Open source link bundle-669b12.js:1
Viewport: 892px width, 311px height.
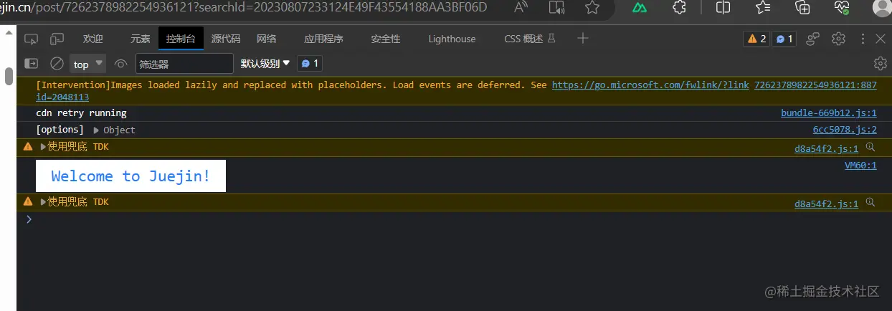point(829,113)
